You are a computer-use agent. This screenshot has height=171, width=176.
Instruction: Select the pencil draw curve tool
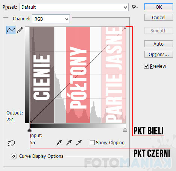tap(20, 30)
